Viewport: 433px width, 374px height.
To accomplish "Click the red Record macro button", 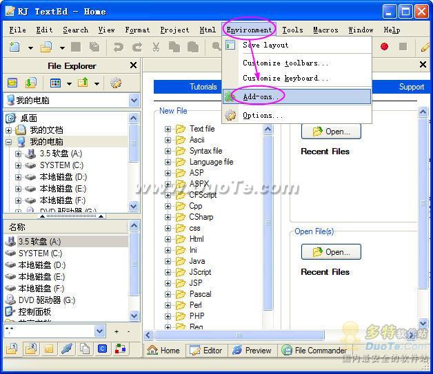I will (384, 46).
